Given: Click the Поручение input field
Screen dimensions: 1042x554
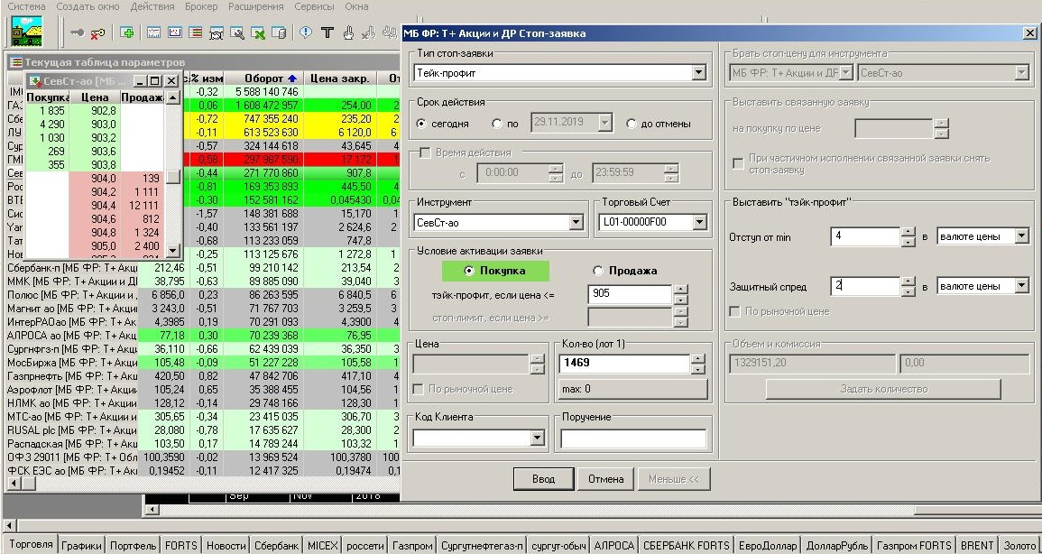Looking at the screenshot, I should click(x=633, y=439).
